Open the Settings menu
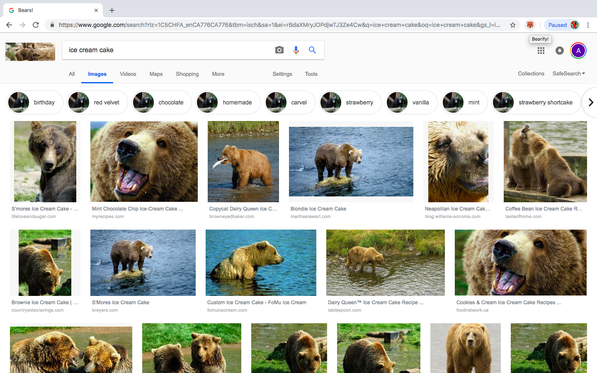597x373 pixels. (x=282, y=74)
